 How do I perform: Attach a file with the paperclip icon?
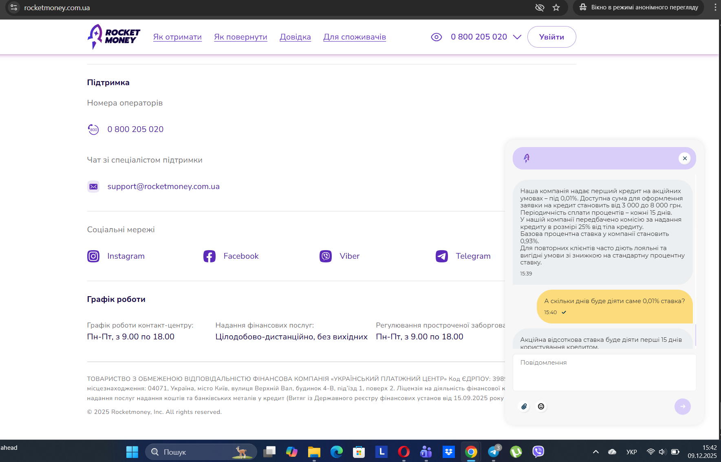tap(524, 407)
